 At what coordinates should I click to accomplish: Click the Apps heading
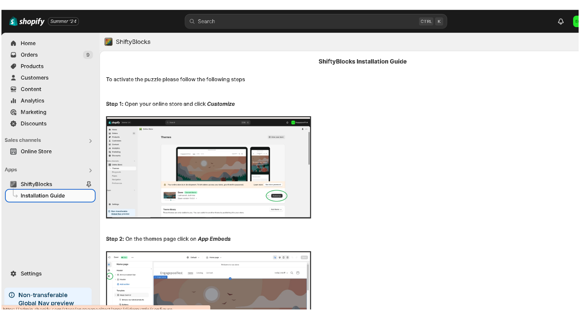coord(11,170)
